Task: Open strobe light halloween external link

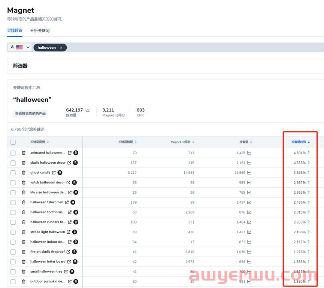Action: [69, 232]
